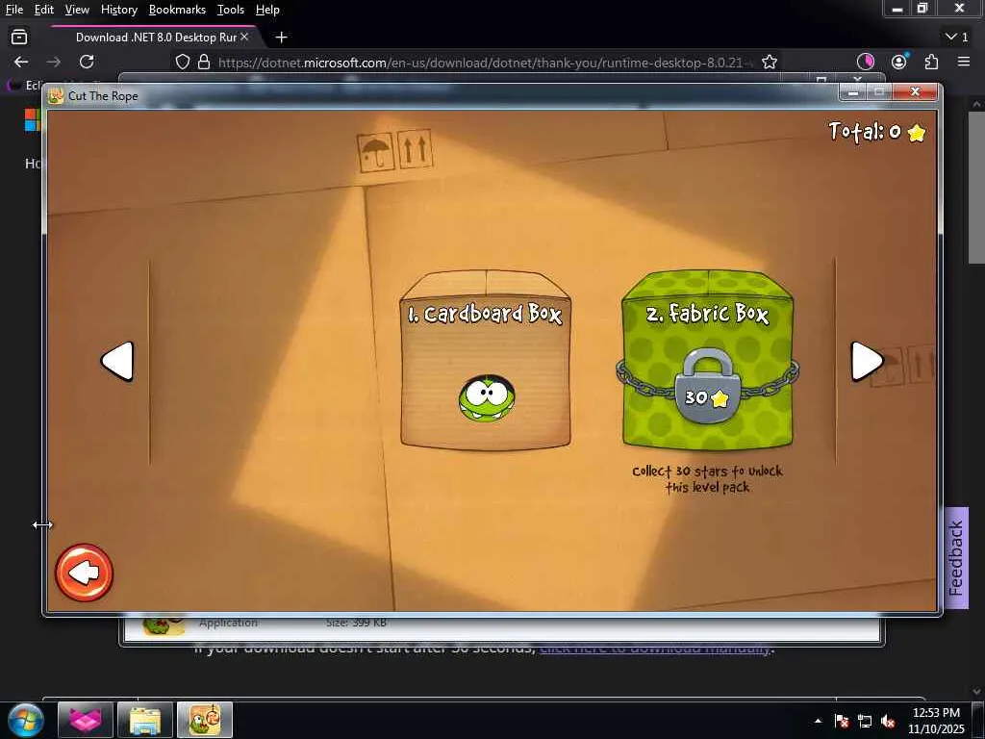Open Firefox extensions puzzle icon
985x739 pixels.
pyautogui.click(x=931, y=62)
